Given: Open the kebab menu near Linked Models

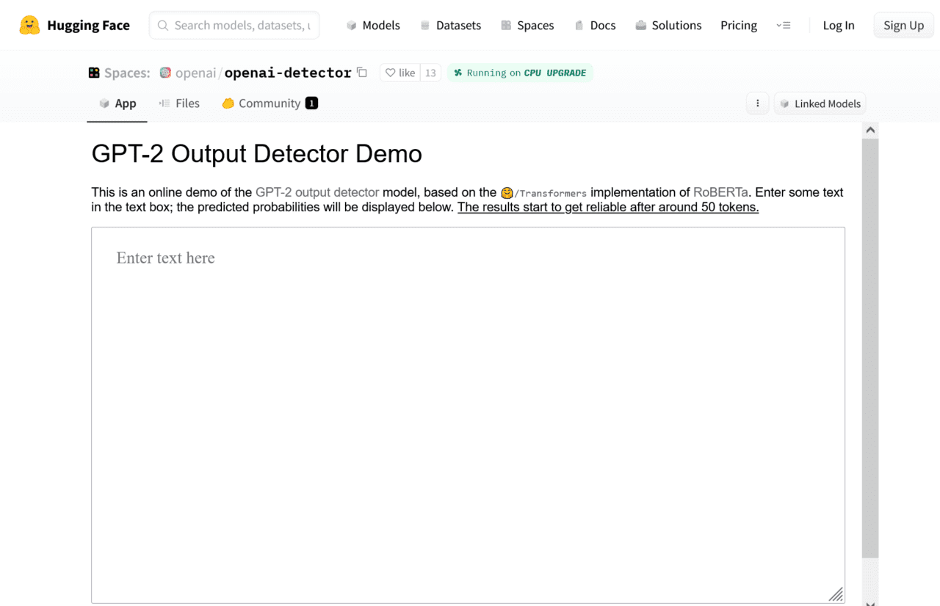Looking at the screenshot, I should [757, 103].
